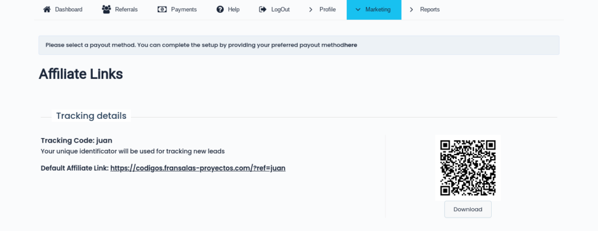Click the 'Default Affiliate Link:' label

[x=75, y=168]
